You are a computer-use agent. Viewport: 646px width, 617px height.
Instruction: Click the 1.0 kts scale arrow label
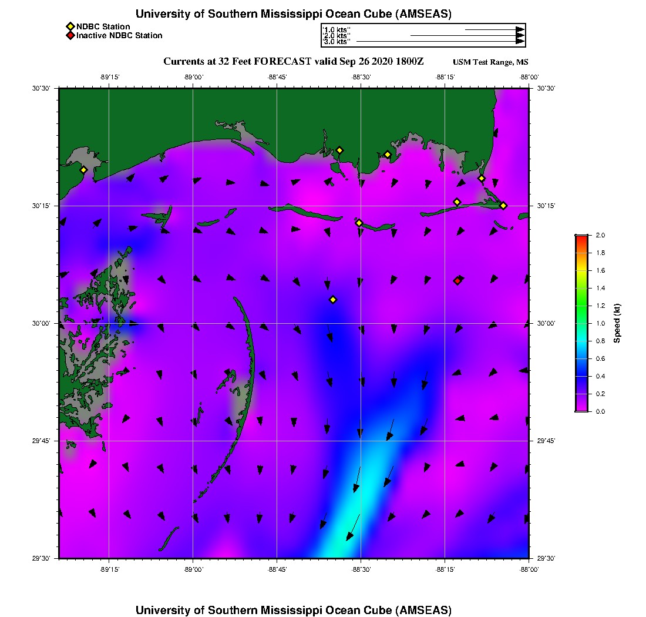point(337,29)
